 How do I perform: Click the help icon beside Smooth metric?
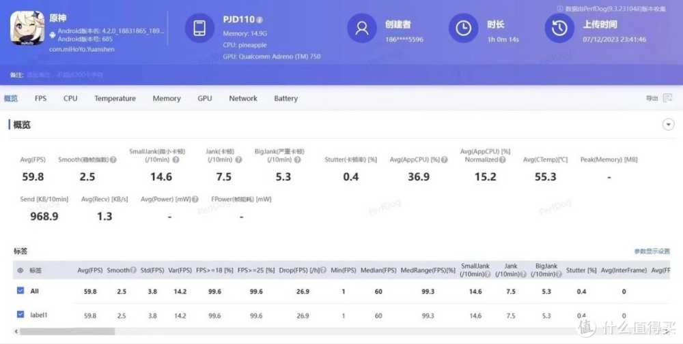[113, 160]
